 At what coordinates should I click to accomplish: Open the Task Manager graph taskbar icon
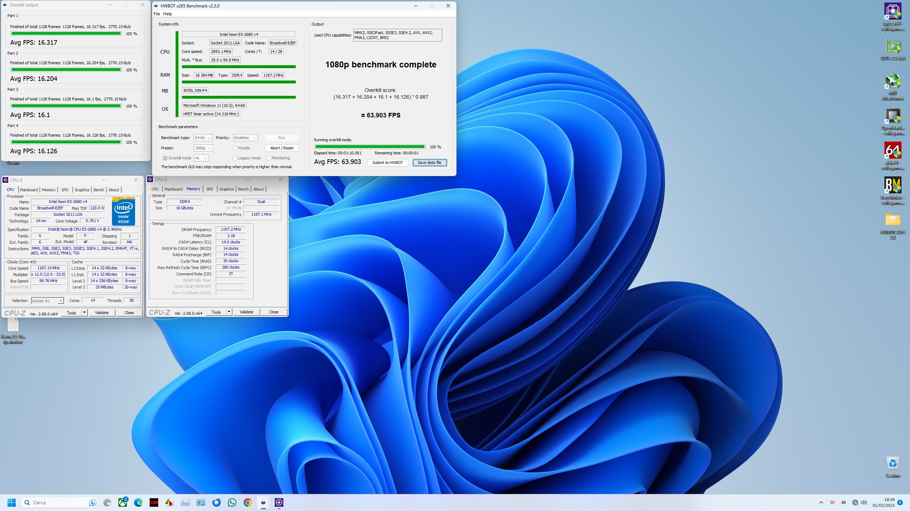[x=185, y=502]
